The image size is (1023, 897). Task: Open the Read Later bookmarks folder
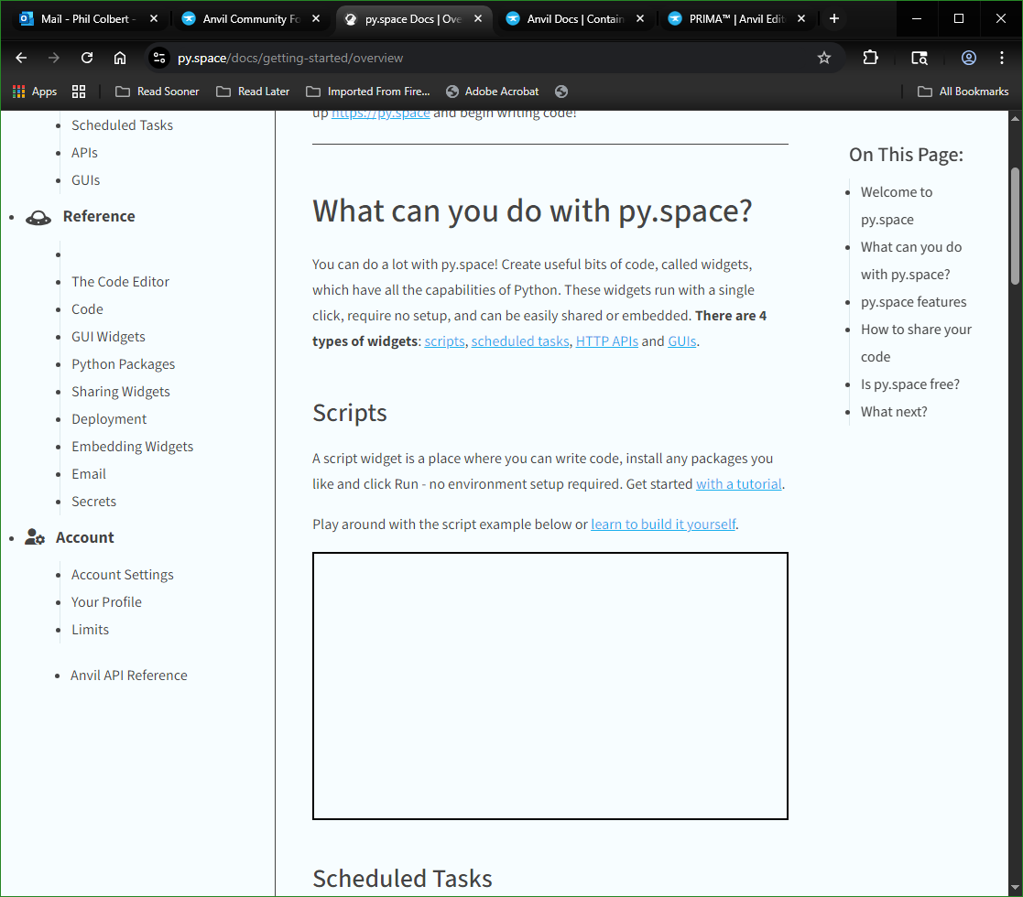[x=253, y=92]
